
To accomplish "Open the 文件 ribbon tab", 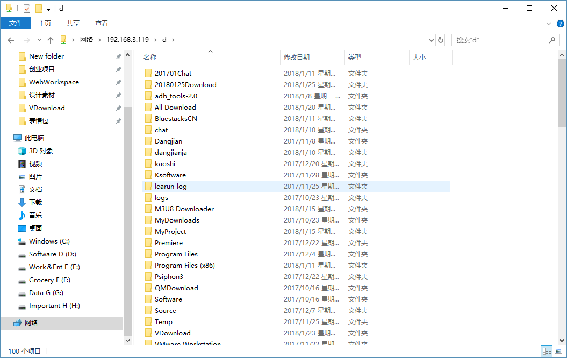I will 16,23.
